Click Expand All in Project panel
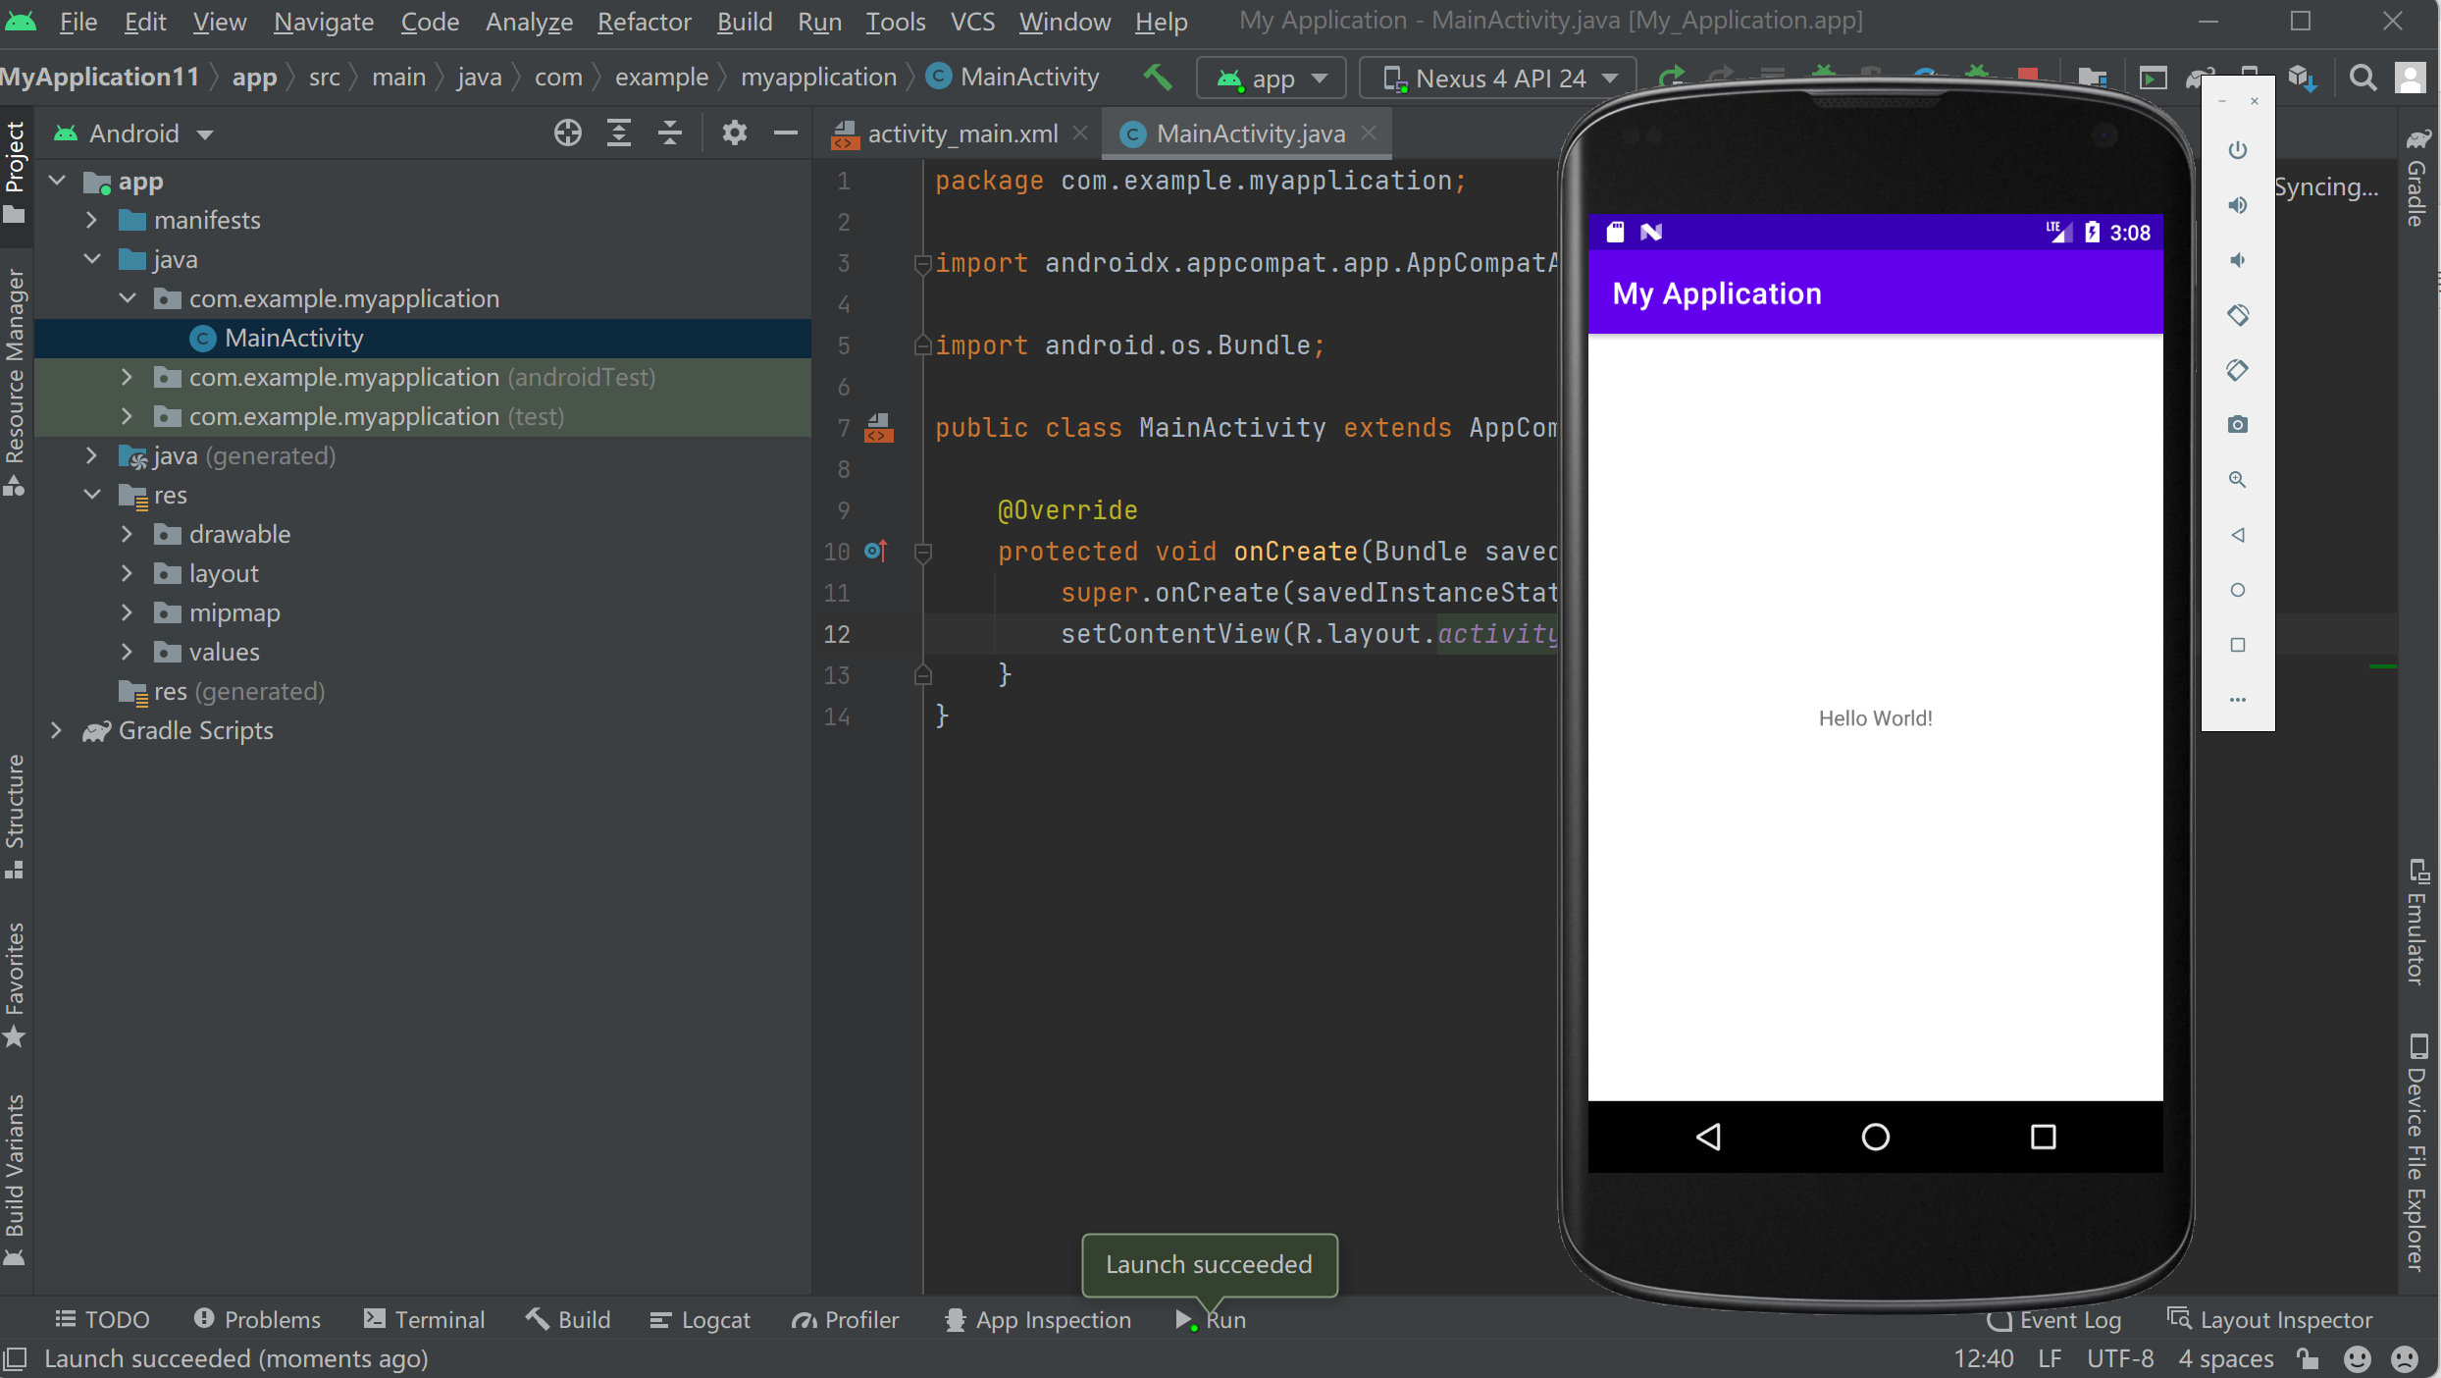The height and width of the screenshot is (1378, 2441). tap(618, 132)
